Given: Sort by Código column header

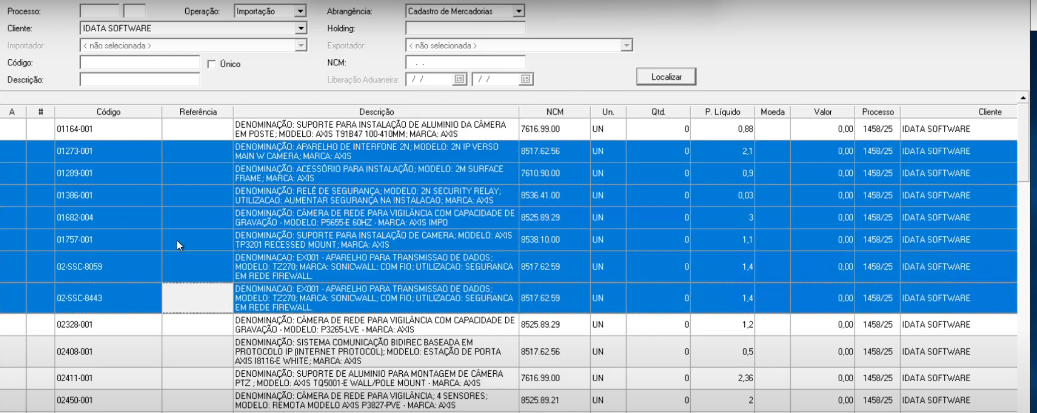Looking at the screenshot, I should pos(108,112).
